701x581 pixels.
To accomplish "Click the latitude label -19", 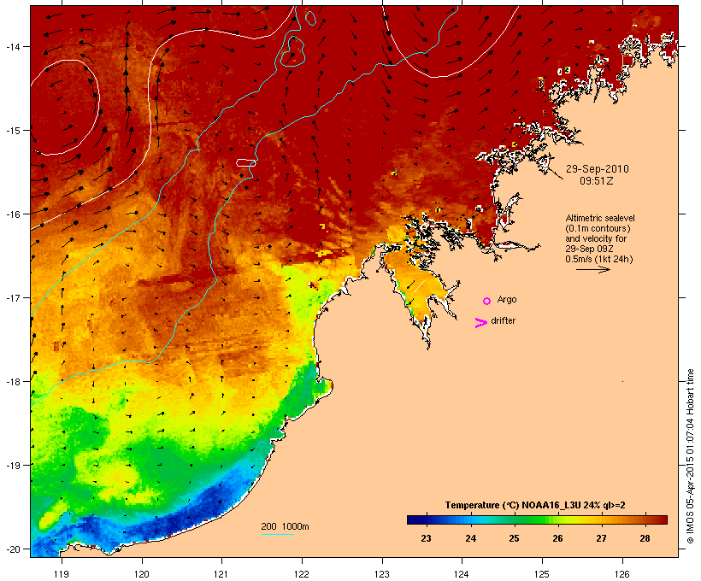I will pos(13,466).
